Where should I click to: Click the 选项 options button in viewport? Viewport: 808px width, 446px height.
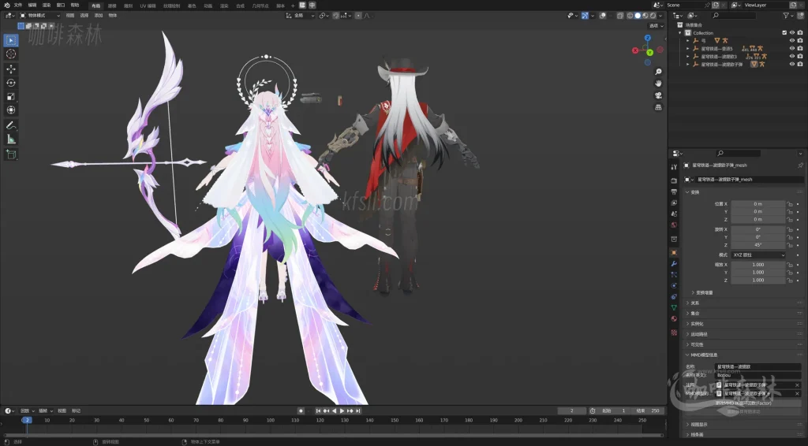656,26
